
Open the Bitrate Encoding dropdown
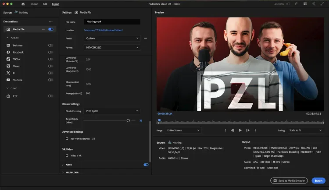point(112,111)
